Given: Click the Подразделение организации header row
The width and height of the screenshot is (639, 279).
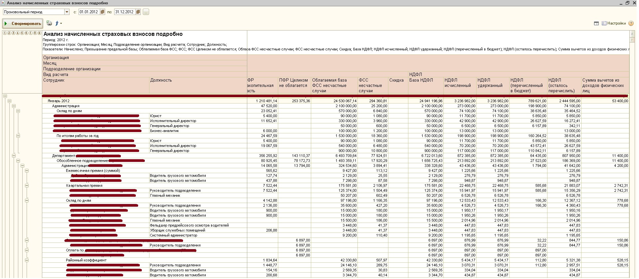Looking at the screenshot, I should coord(144,69).
